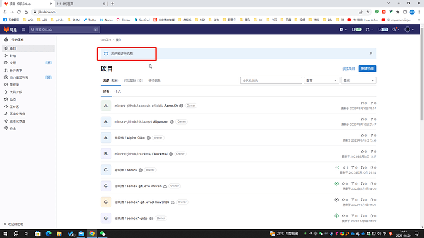Screen dimensions: 424x238
Task: Open 群组 in the left sidebar
Action: pos(28,56)
